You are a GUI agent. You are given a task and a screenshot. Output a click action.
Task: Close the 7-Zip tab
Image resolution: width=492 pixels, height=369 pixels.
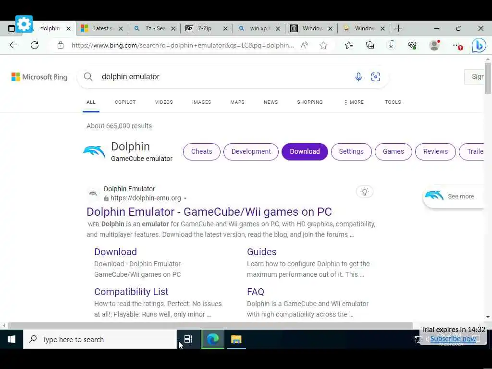(x=225, y=28)
